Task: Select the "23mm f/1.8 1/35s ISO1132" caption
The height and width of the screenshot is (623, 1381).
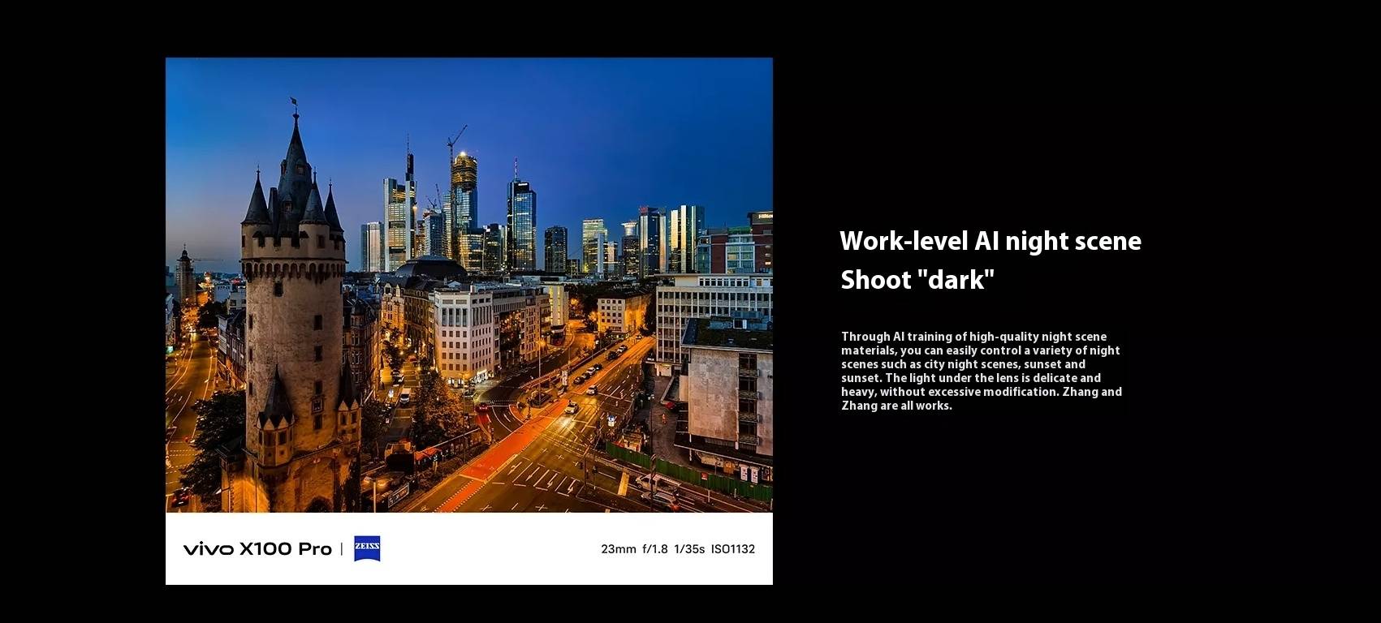Action: click(678, 549)
